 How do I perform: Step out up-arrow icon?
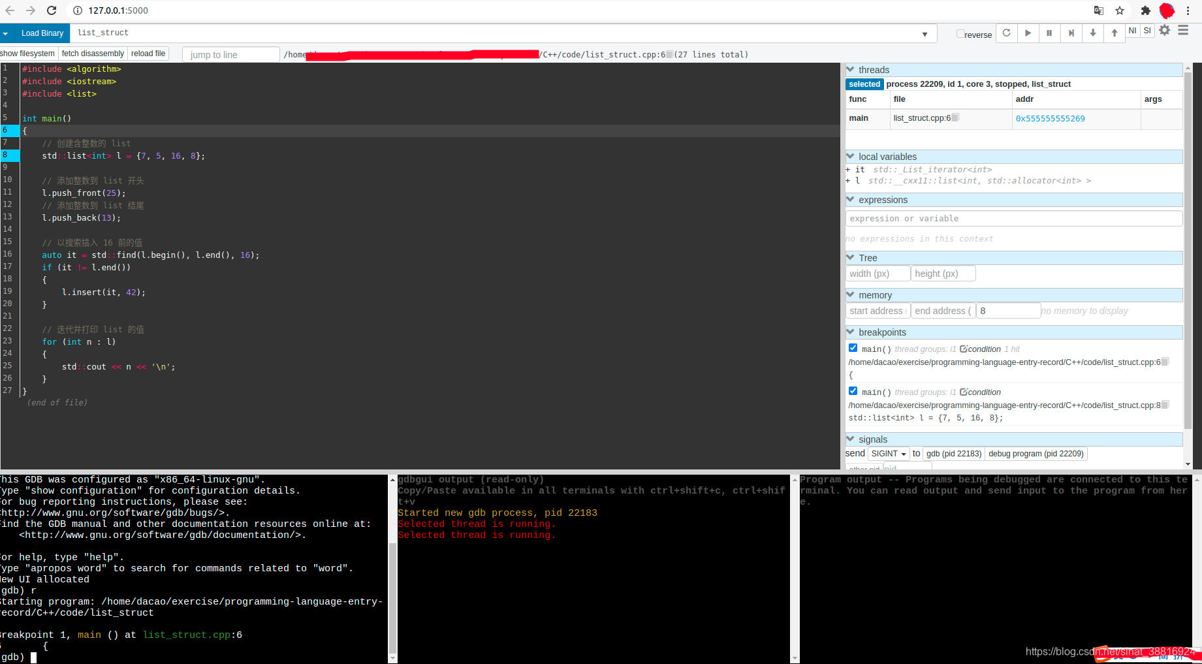click(1115, 33)
